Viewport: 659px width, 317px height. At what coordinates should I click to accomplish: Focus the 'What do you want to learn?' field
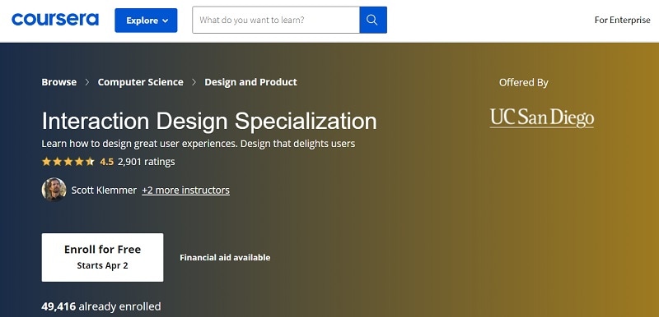(276, 20)
